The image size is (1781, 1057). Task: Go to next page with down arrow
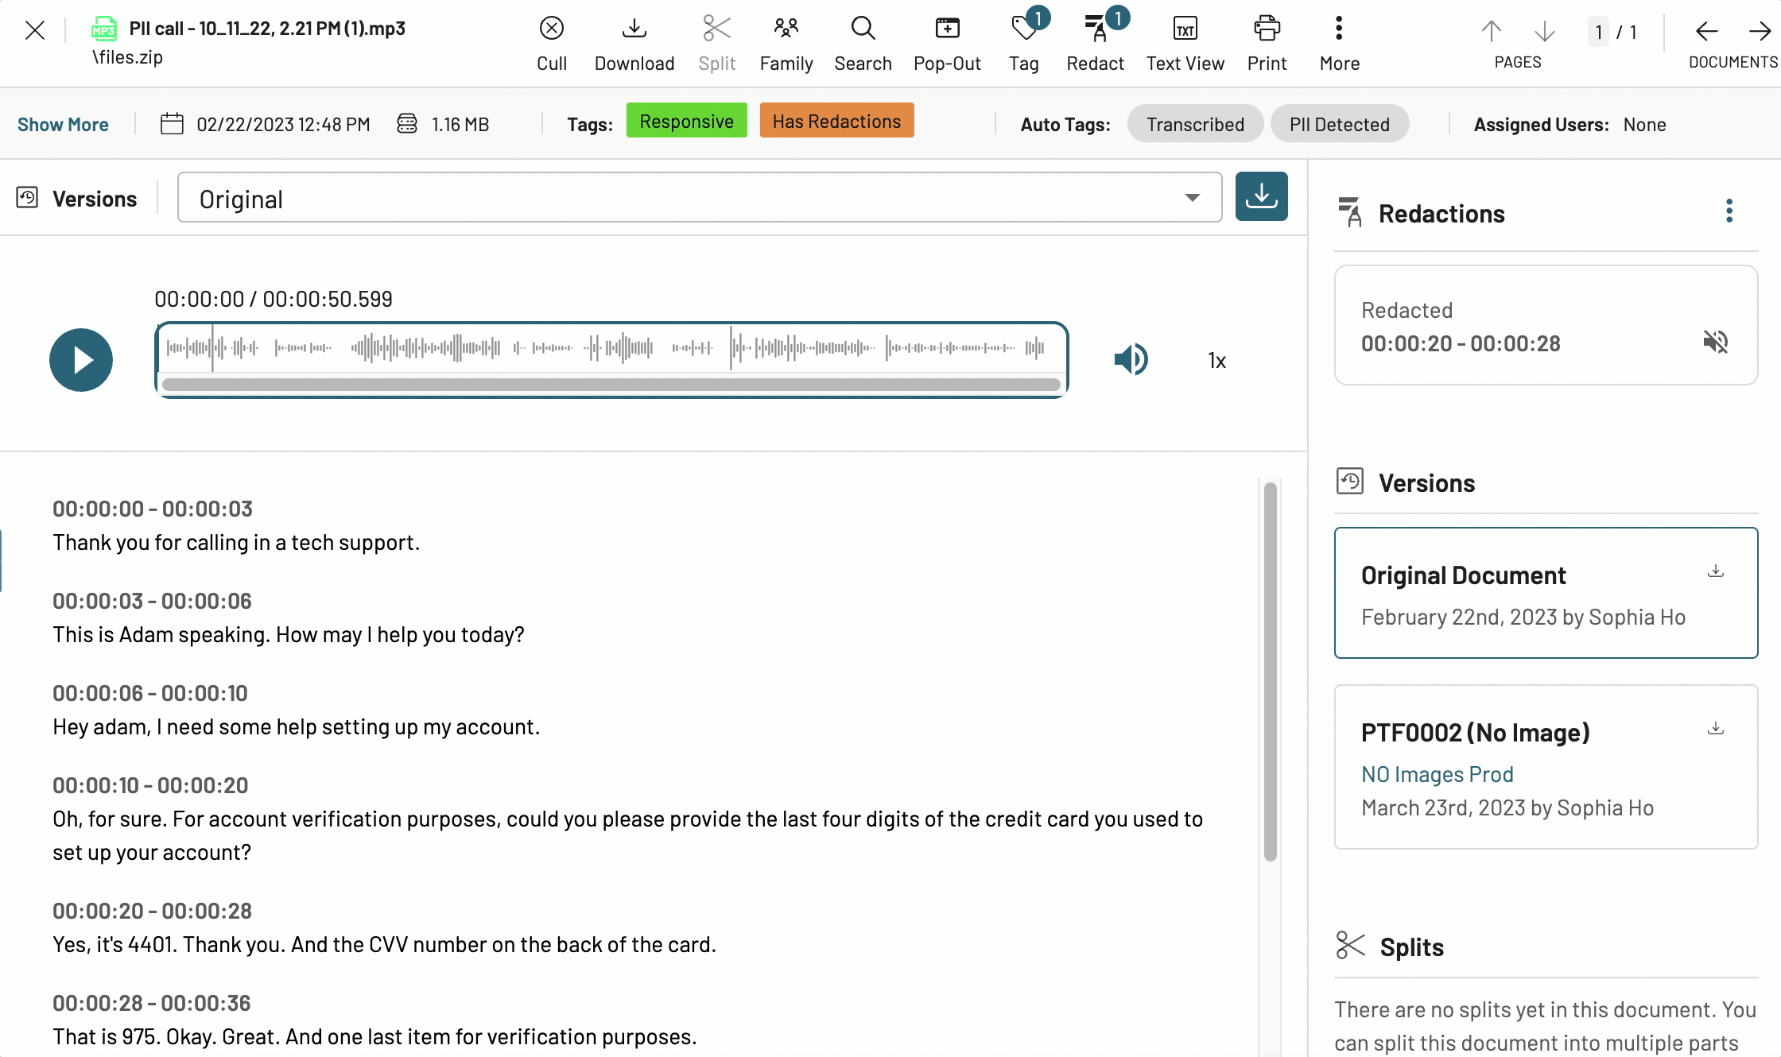[1544, 31]
